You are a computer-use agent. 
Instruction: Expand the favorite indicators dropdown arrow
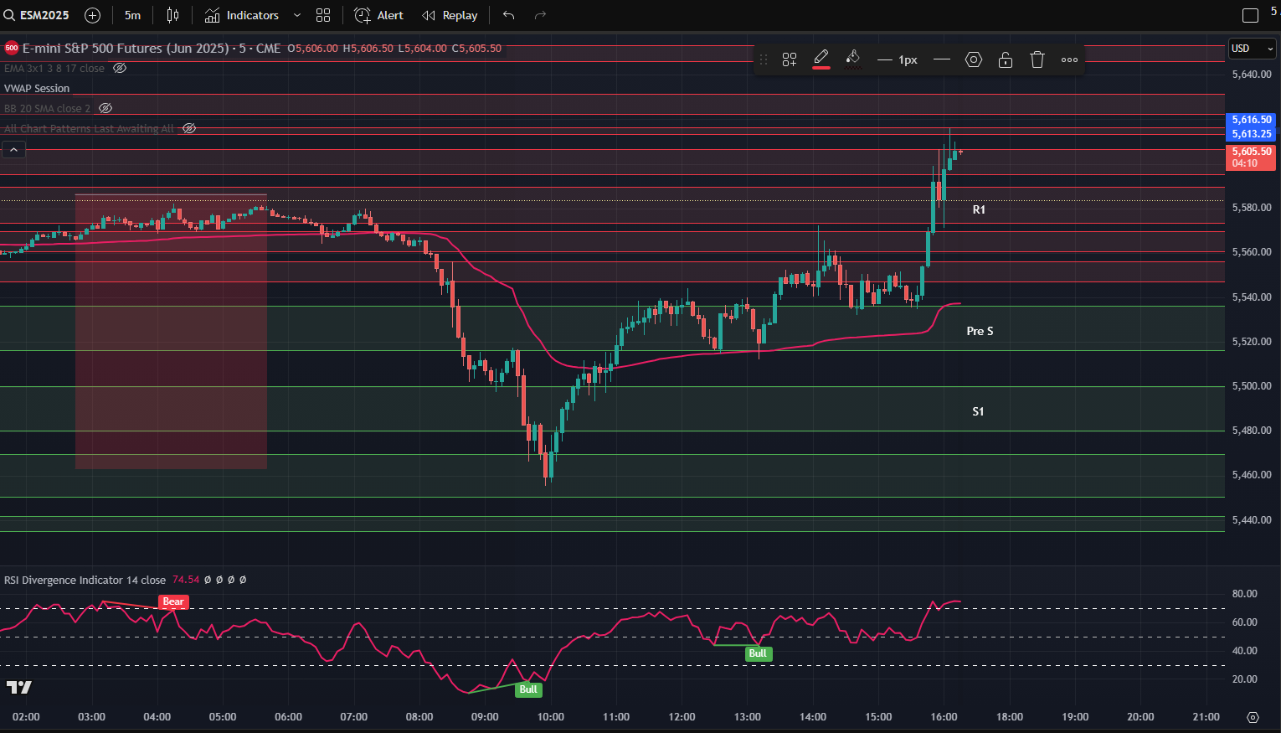296,15
